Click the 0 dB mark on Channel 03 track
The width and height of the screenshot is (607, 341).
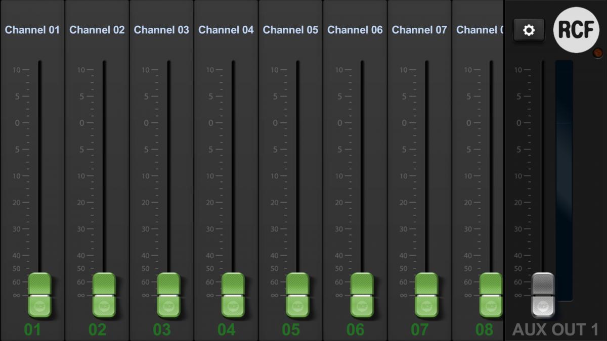pyautogui.click(x=152, y=123)
